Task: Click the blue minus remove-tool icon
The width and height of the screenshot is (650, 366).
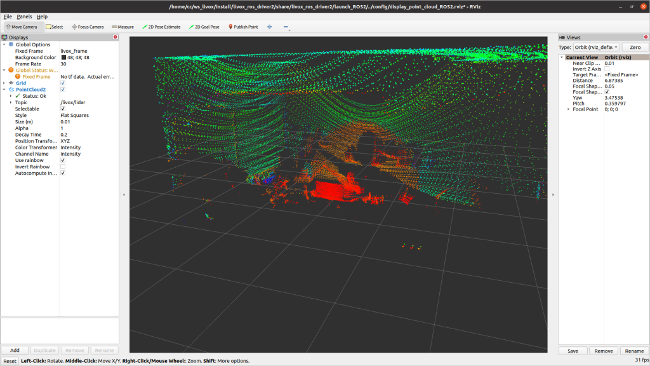Action: pos(286,27)
